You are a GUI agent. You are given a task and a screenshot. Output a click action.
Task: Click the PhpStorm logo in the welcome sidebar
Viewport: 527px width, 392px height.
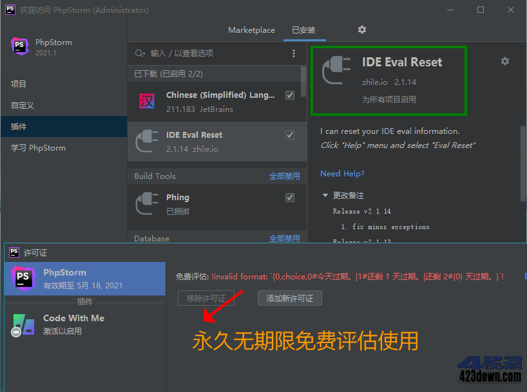click(x=20, y=46)
